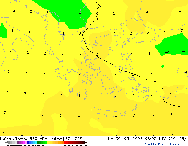Click the dark blue segment of the temperature legend
This screenshot has height=146, width=188.
tap(28, 142)
